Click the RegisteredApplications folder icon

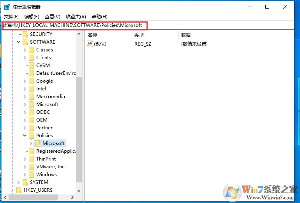(31, 151)
